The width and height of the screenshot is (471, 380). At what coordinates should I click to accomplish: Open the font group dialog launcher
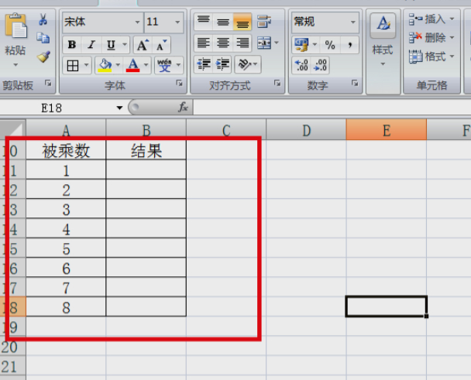click(179, 83)
